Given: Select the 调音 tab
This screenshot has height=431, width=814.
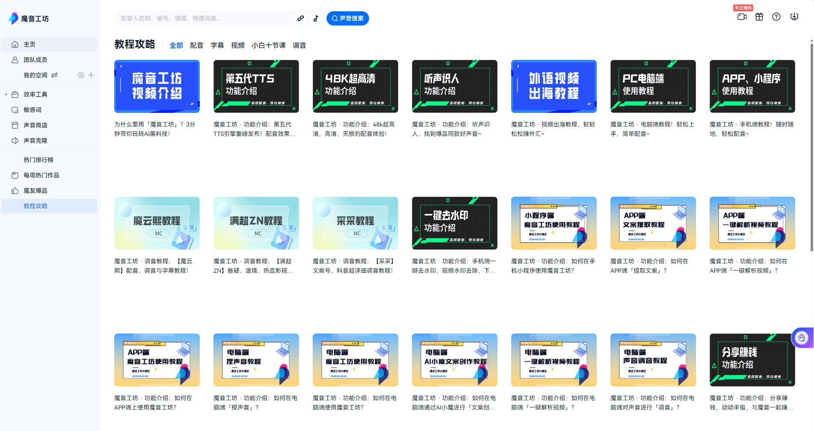Looking at the screenshot, I should [299, 45].
